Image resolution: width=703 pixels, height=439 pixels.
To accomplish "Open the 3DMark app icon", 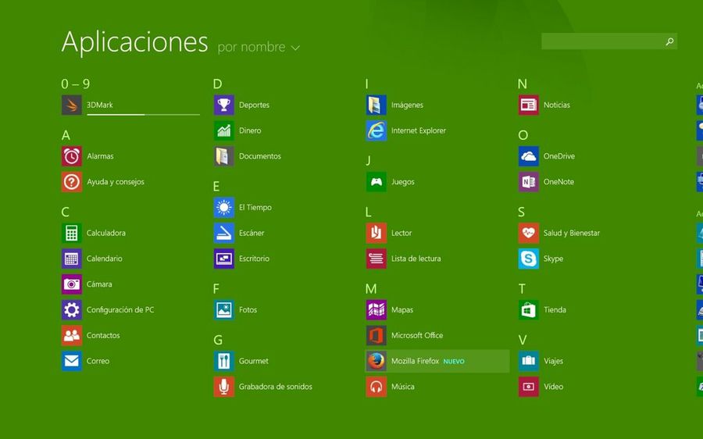I will 72,105.
